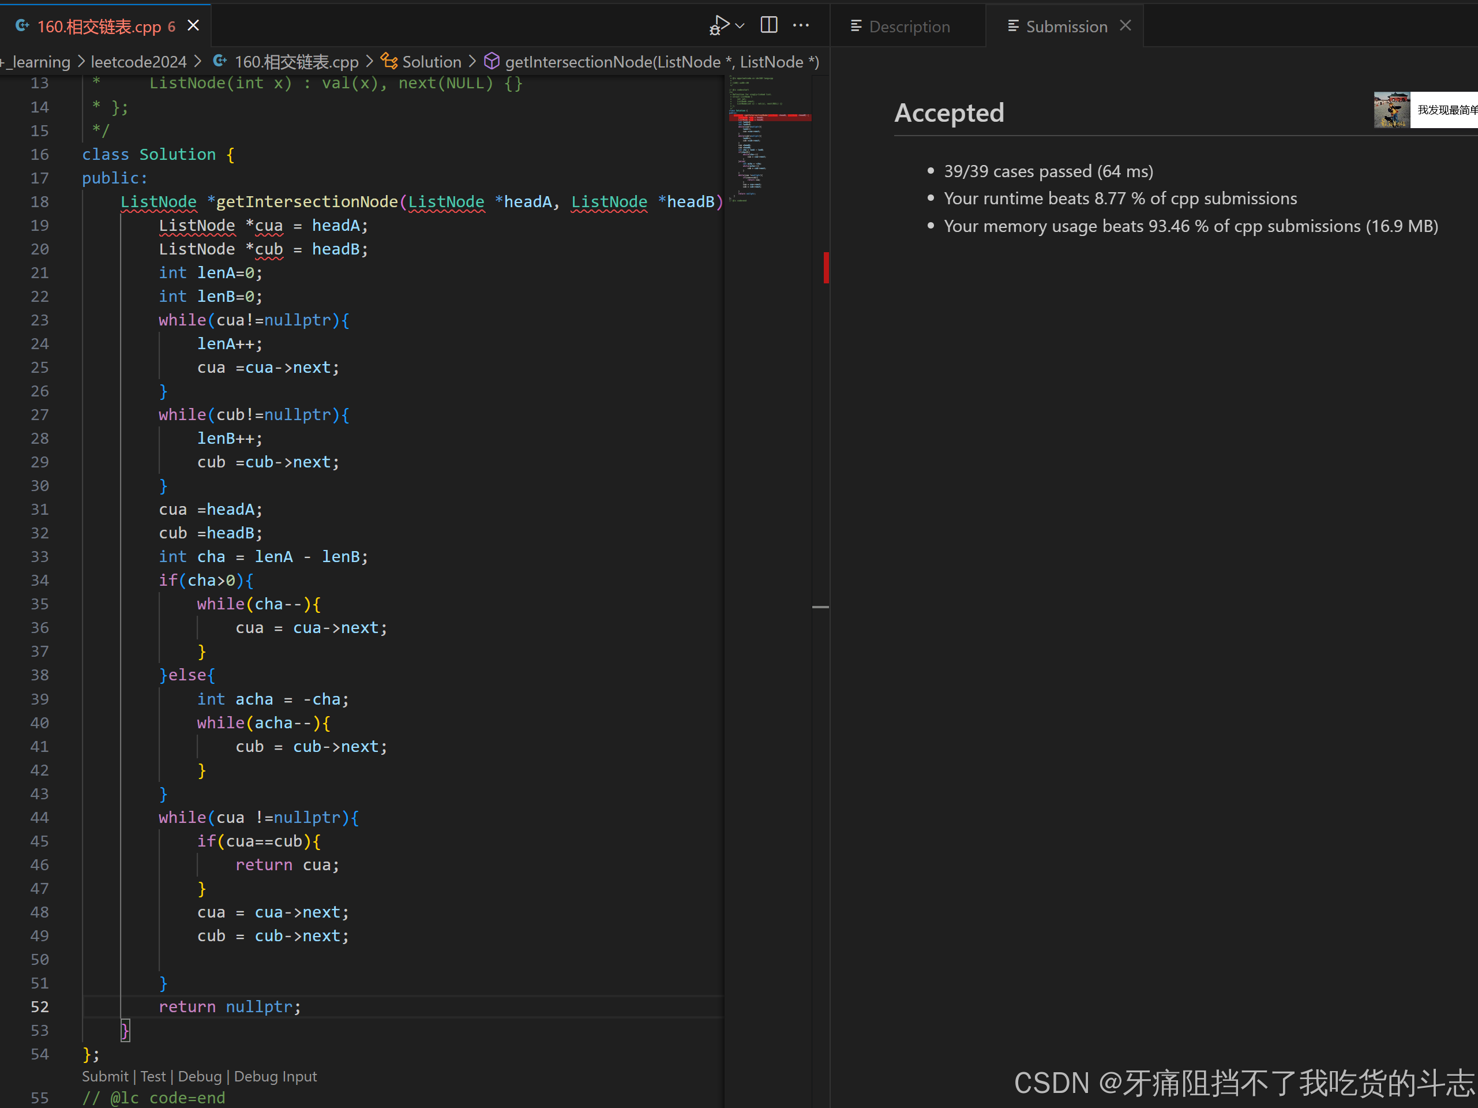Viewport: 1478px width, 1108px height.
Task: Click the Submit code lens link
Action: [x=105, y=1077]
